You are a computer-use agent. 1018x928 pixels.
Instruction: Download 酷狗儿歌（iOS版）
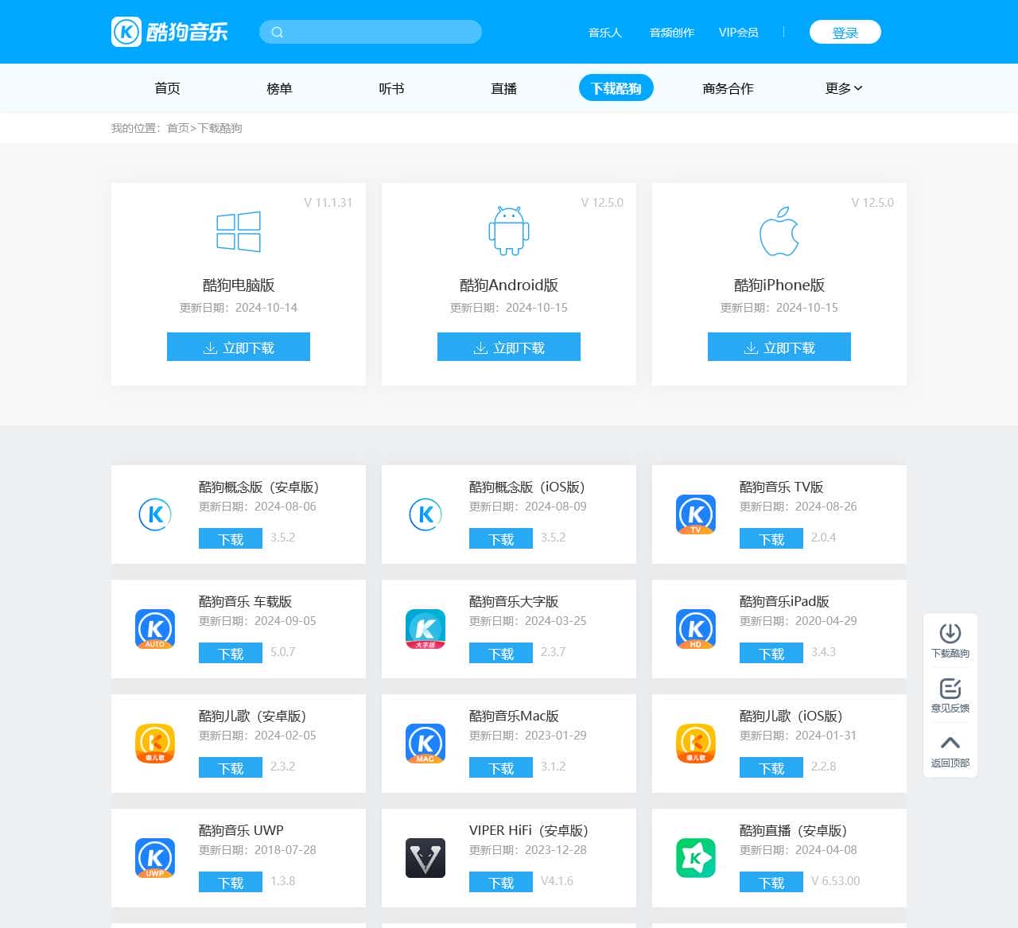771,768
